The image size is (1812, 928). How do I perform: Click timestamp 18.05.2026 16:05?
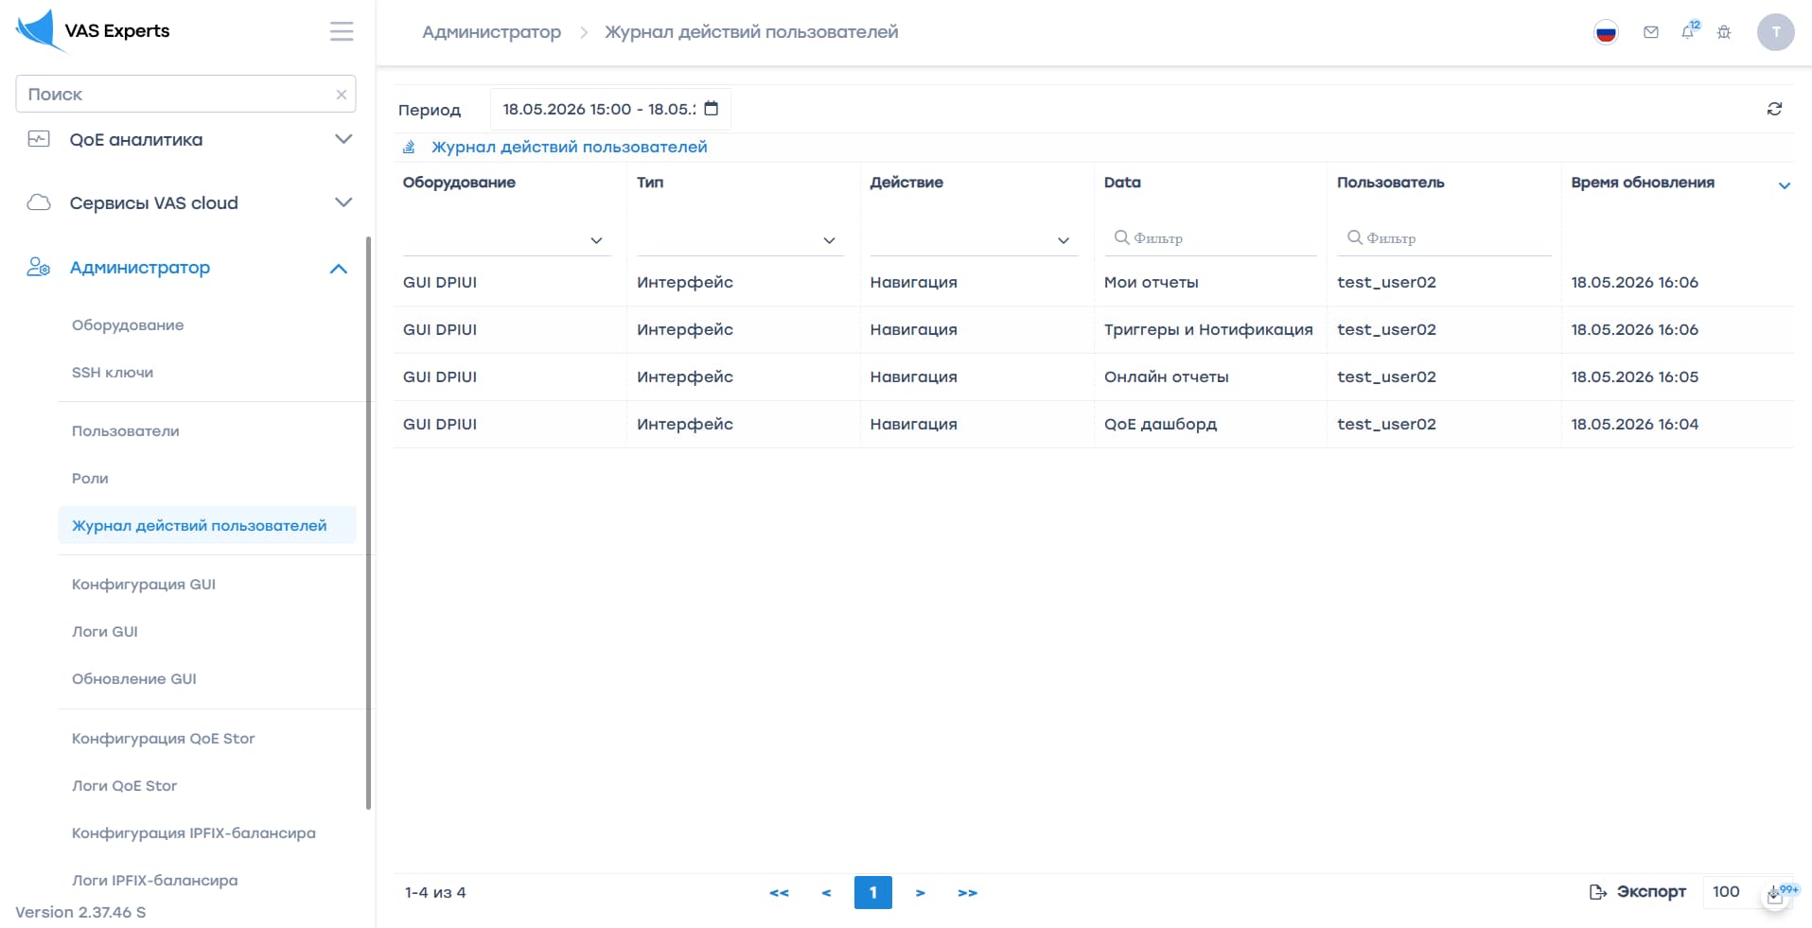pos(1635,376)
